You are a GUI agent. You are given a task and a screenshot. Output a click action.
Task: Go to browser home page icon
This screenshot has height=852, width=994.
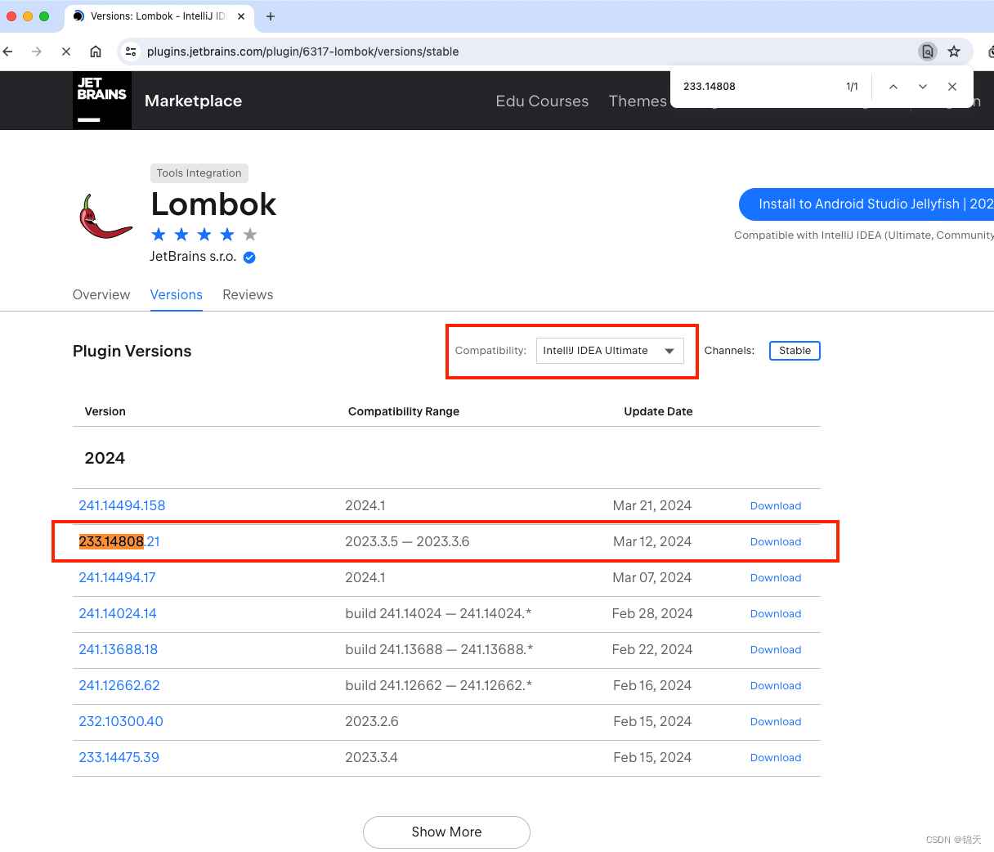point(96,52)
